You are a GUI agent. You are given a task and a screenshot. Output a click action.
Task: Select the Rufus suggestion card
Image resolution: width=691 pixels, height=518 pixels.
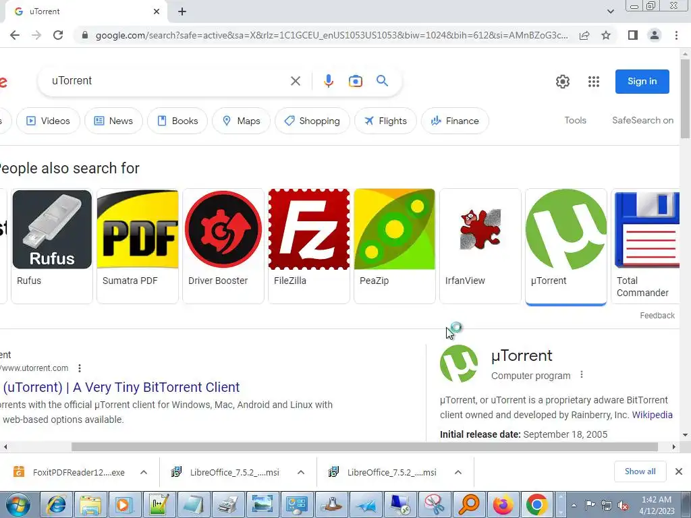(52, 246)
